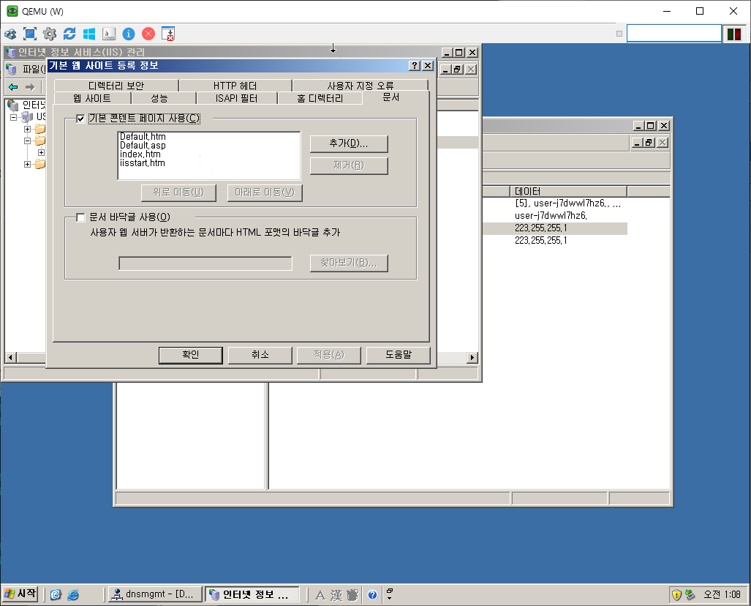
Task: Switch to dnsmgmt taskbar button
Action: tap(155, 594)
